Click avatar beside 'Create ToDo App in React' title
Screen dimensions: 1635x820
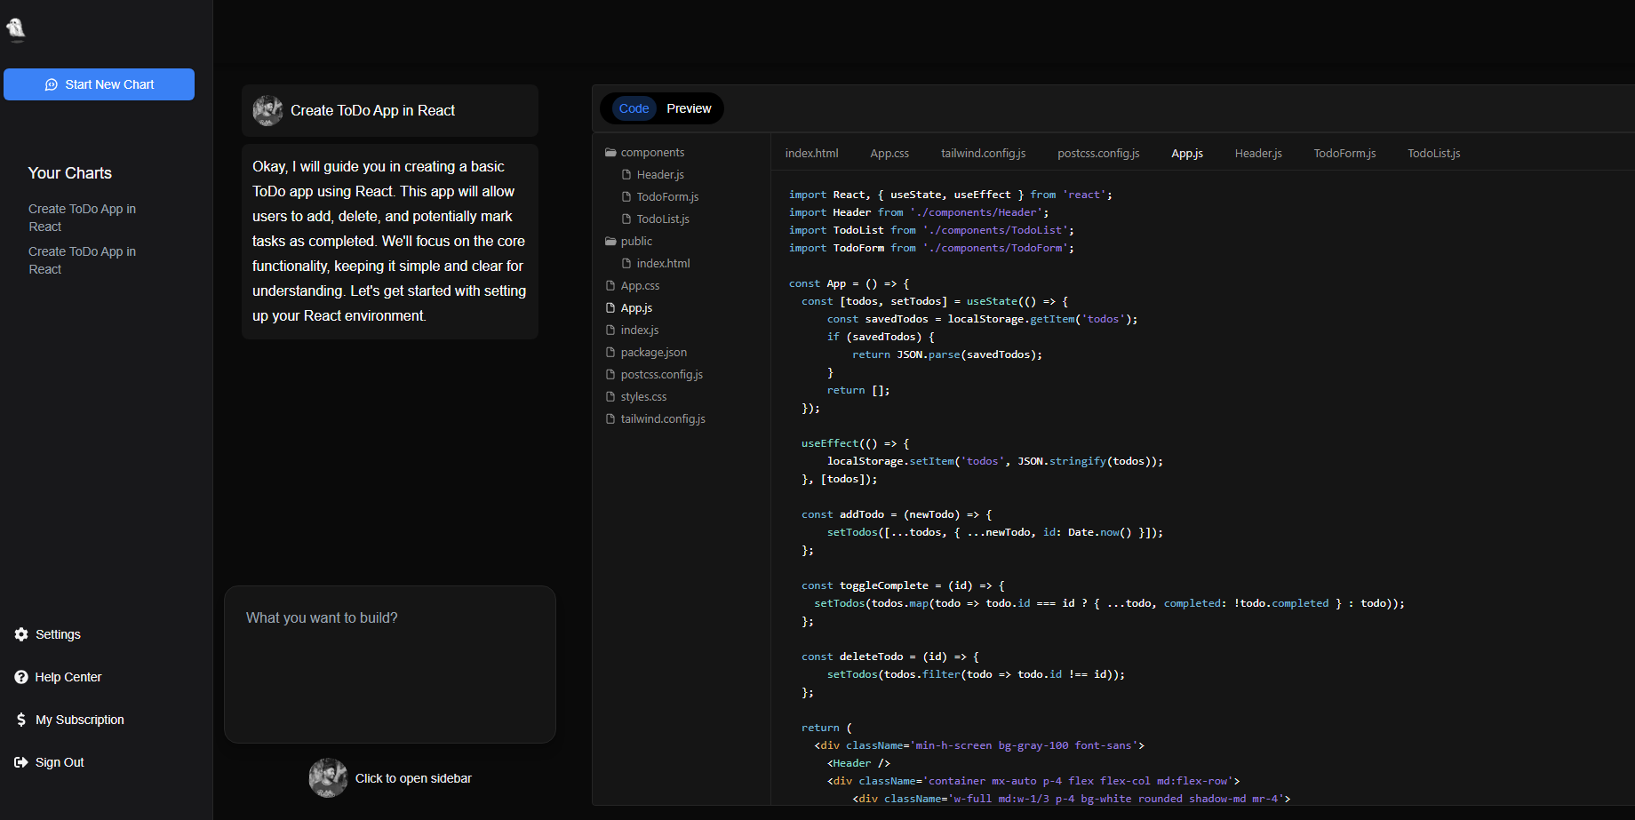pos(267,111)
